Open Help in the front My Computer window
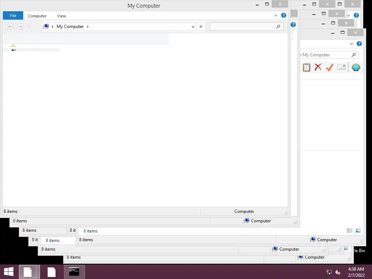The image size is (372, 279). click(283, 15)
